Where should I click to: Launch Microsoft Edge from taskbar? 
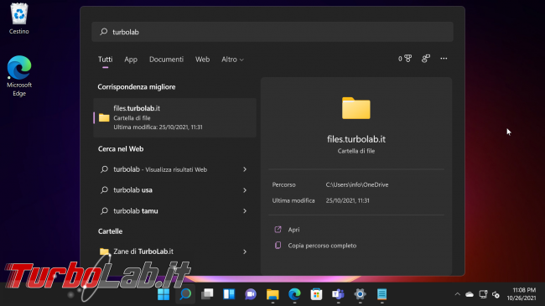tap(294, 294)
